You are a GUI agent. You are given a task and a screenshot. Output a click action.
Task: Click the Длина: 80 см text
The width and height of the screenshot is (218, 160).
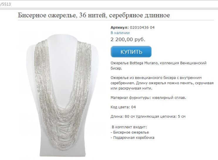(123, 117)
